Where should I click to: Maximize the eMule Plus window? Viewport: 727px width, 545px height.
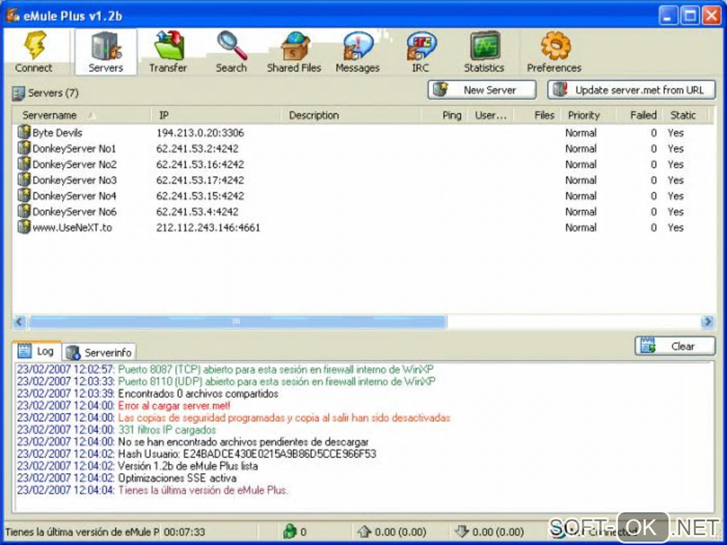coord(689,16)
